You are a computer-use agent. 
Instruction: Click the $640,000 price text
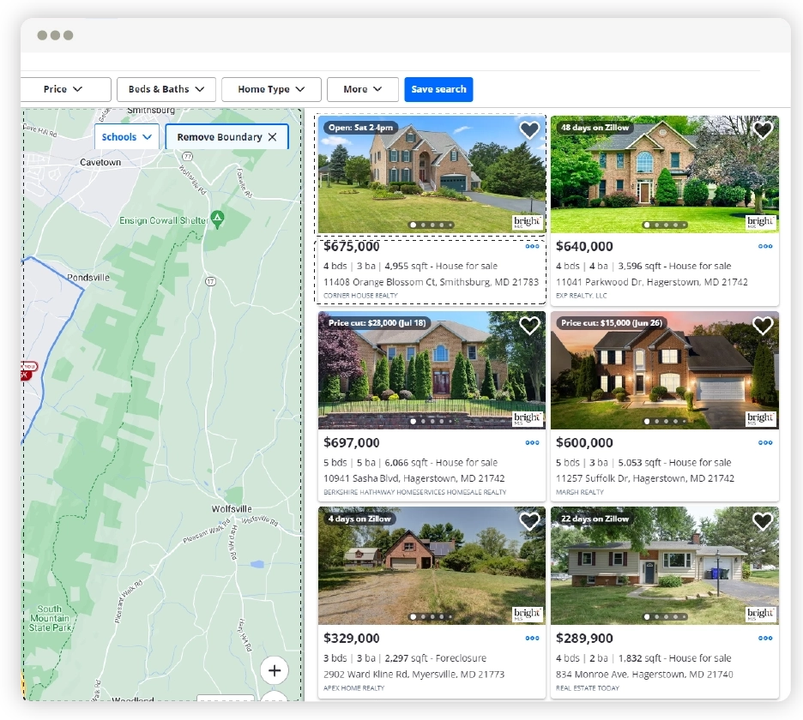(584, 247)
